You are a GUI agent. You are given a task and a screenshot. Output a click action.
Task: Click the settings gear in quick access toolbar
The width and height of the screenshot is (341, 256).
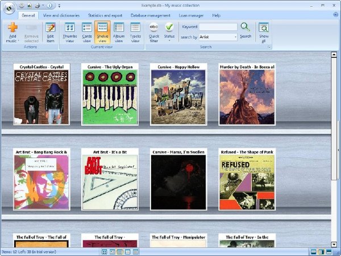22,6
